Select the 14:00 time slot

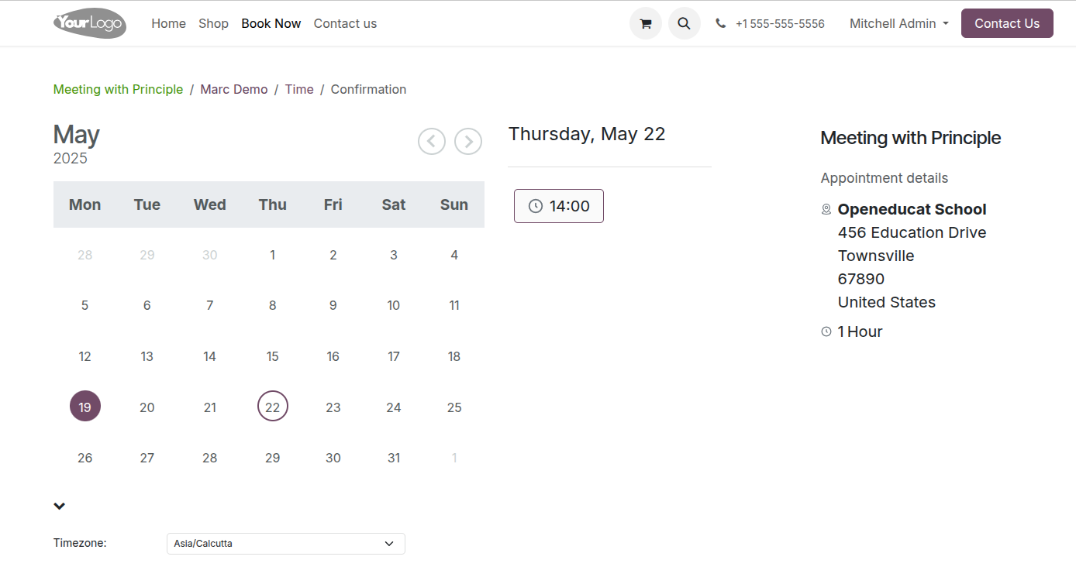click(x=559, y=206)
